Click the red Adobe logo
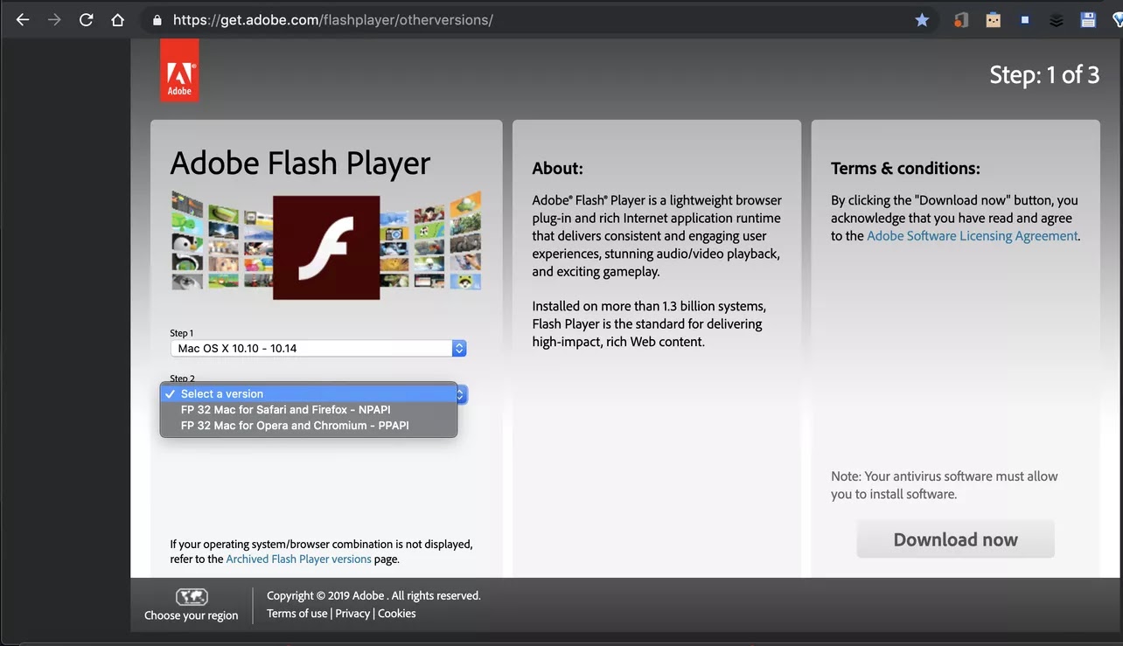1123x646 pixels. (179, 70)
